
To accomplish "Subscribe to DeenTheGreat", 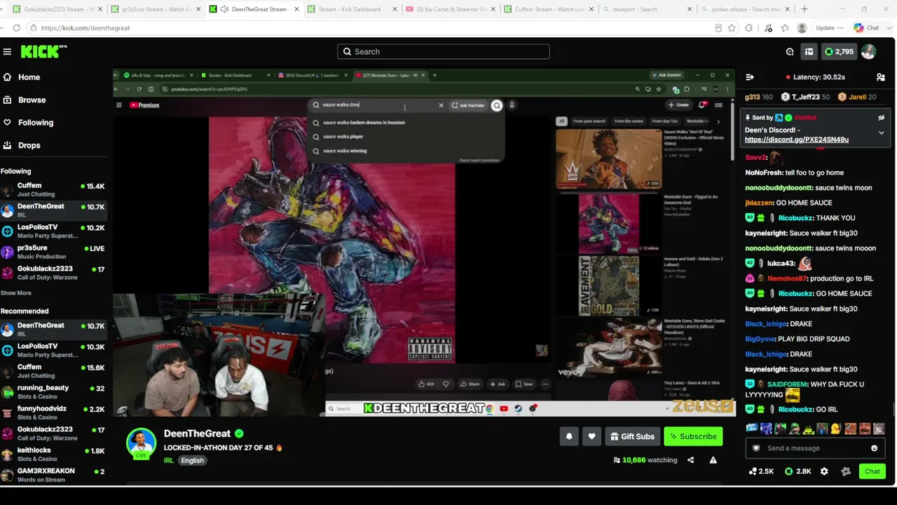I will (x=693, y=436).
